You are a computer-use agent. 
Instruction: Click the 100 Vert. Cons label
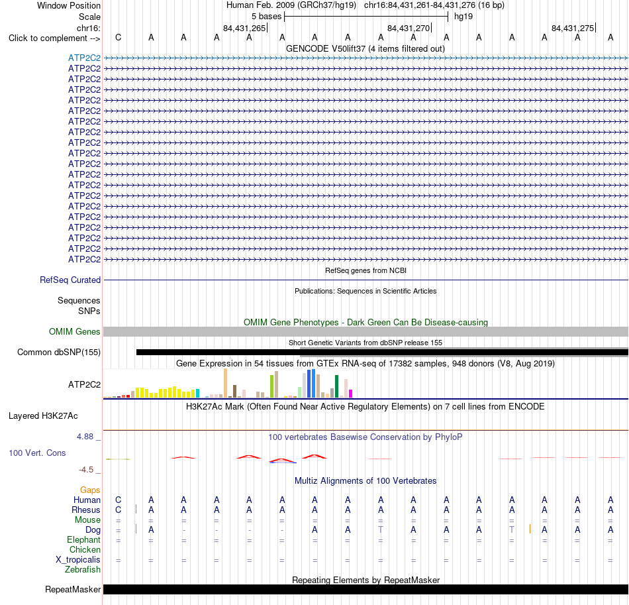coord(37,453)
